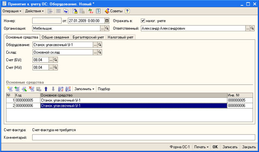Click the document structure icon after Дт/Кт
Image resolution: width=259 pixels, height=152 pixels.
[98, 11]
